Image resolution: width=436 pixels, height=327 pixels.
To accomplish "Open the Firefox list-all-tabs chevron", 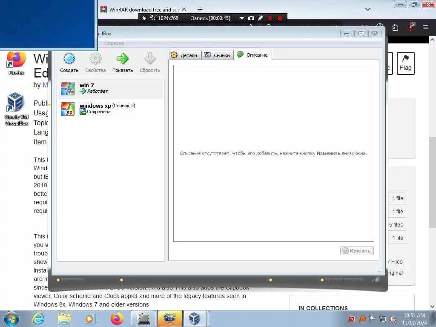I will pyautogui.click(x=367, y=9).
